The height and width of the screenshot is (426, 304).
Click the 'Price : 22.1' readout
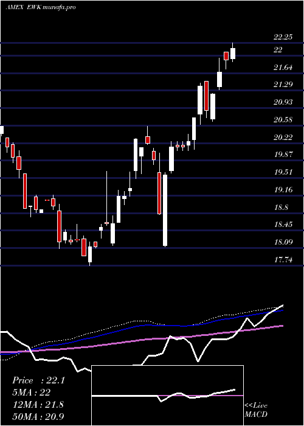point(38,380)
